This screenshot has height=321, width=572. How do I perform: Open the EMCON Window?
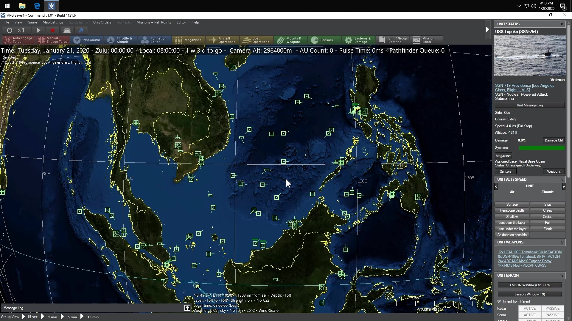click(530, 285)
